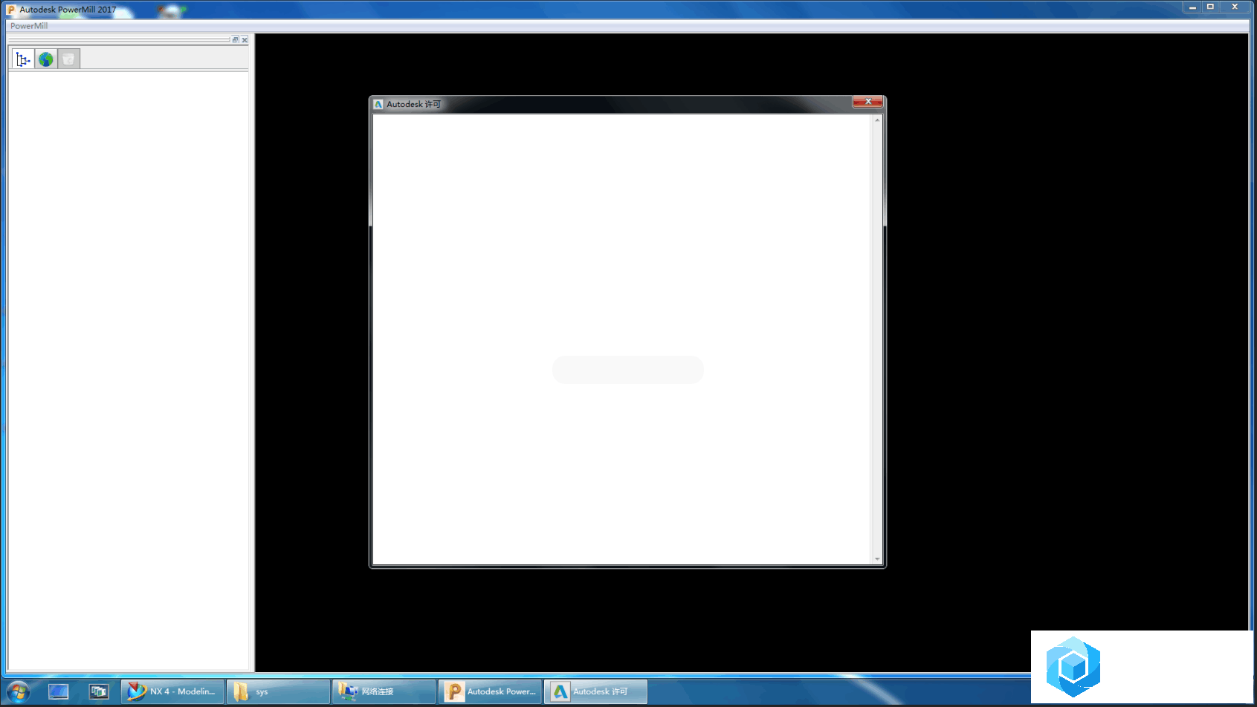
Task: Open the recycle bin tab
Action: tap(68, 59)
